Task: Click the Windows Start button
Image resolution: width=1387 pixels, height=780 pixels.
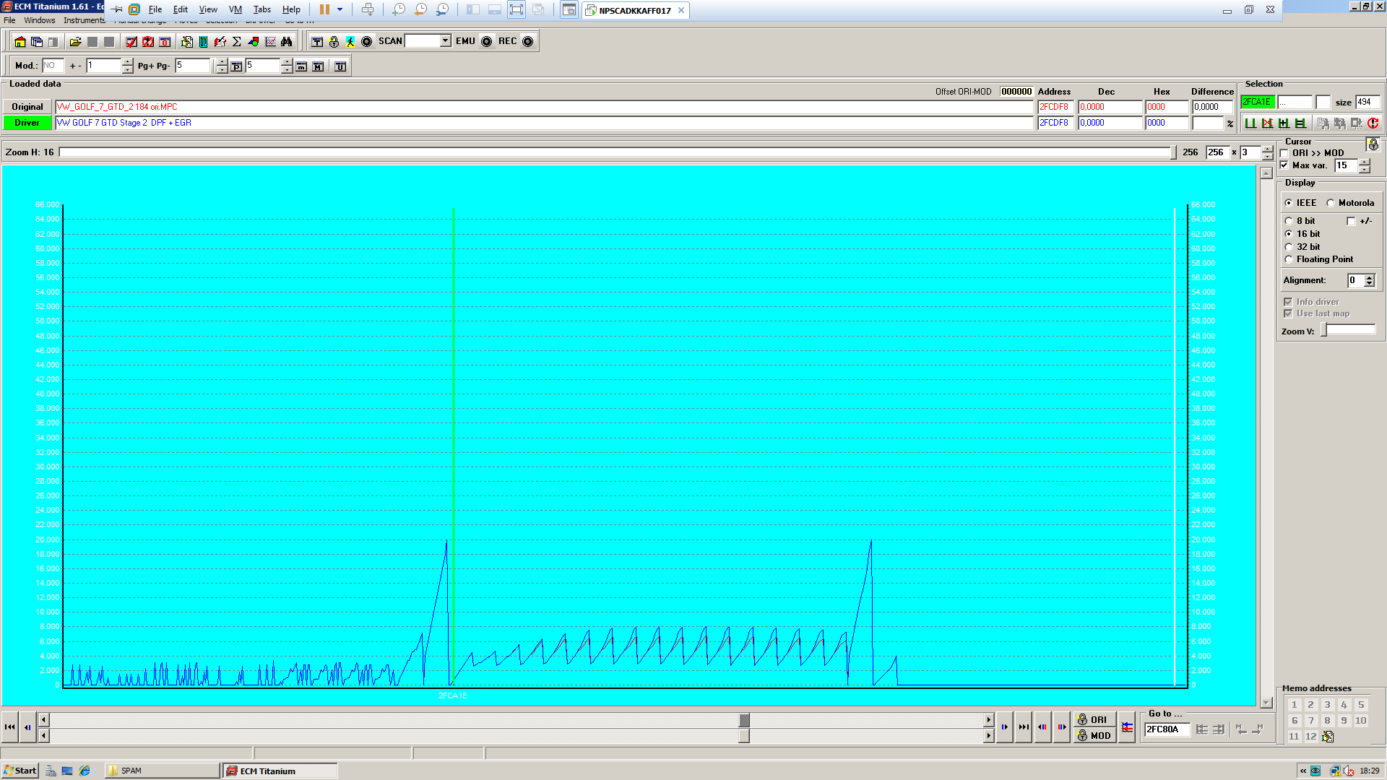Action: tap(20, 771)
